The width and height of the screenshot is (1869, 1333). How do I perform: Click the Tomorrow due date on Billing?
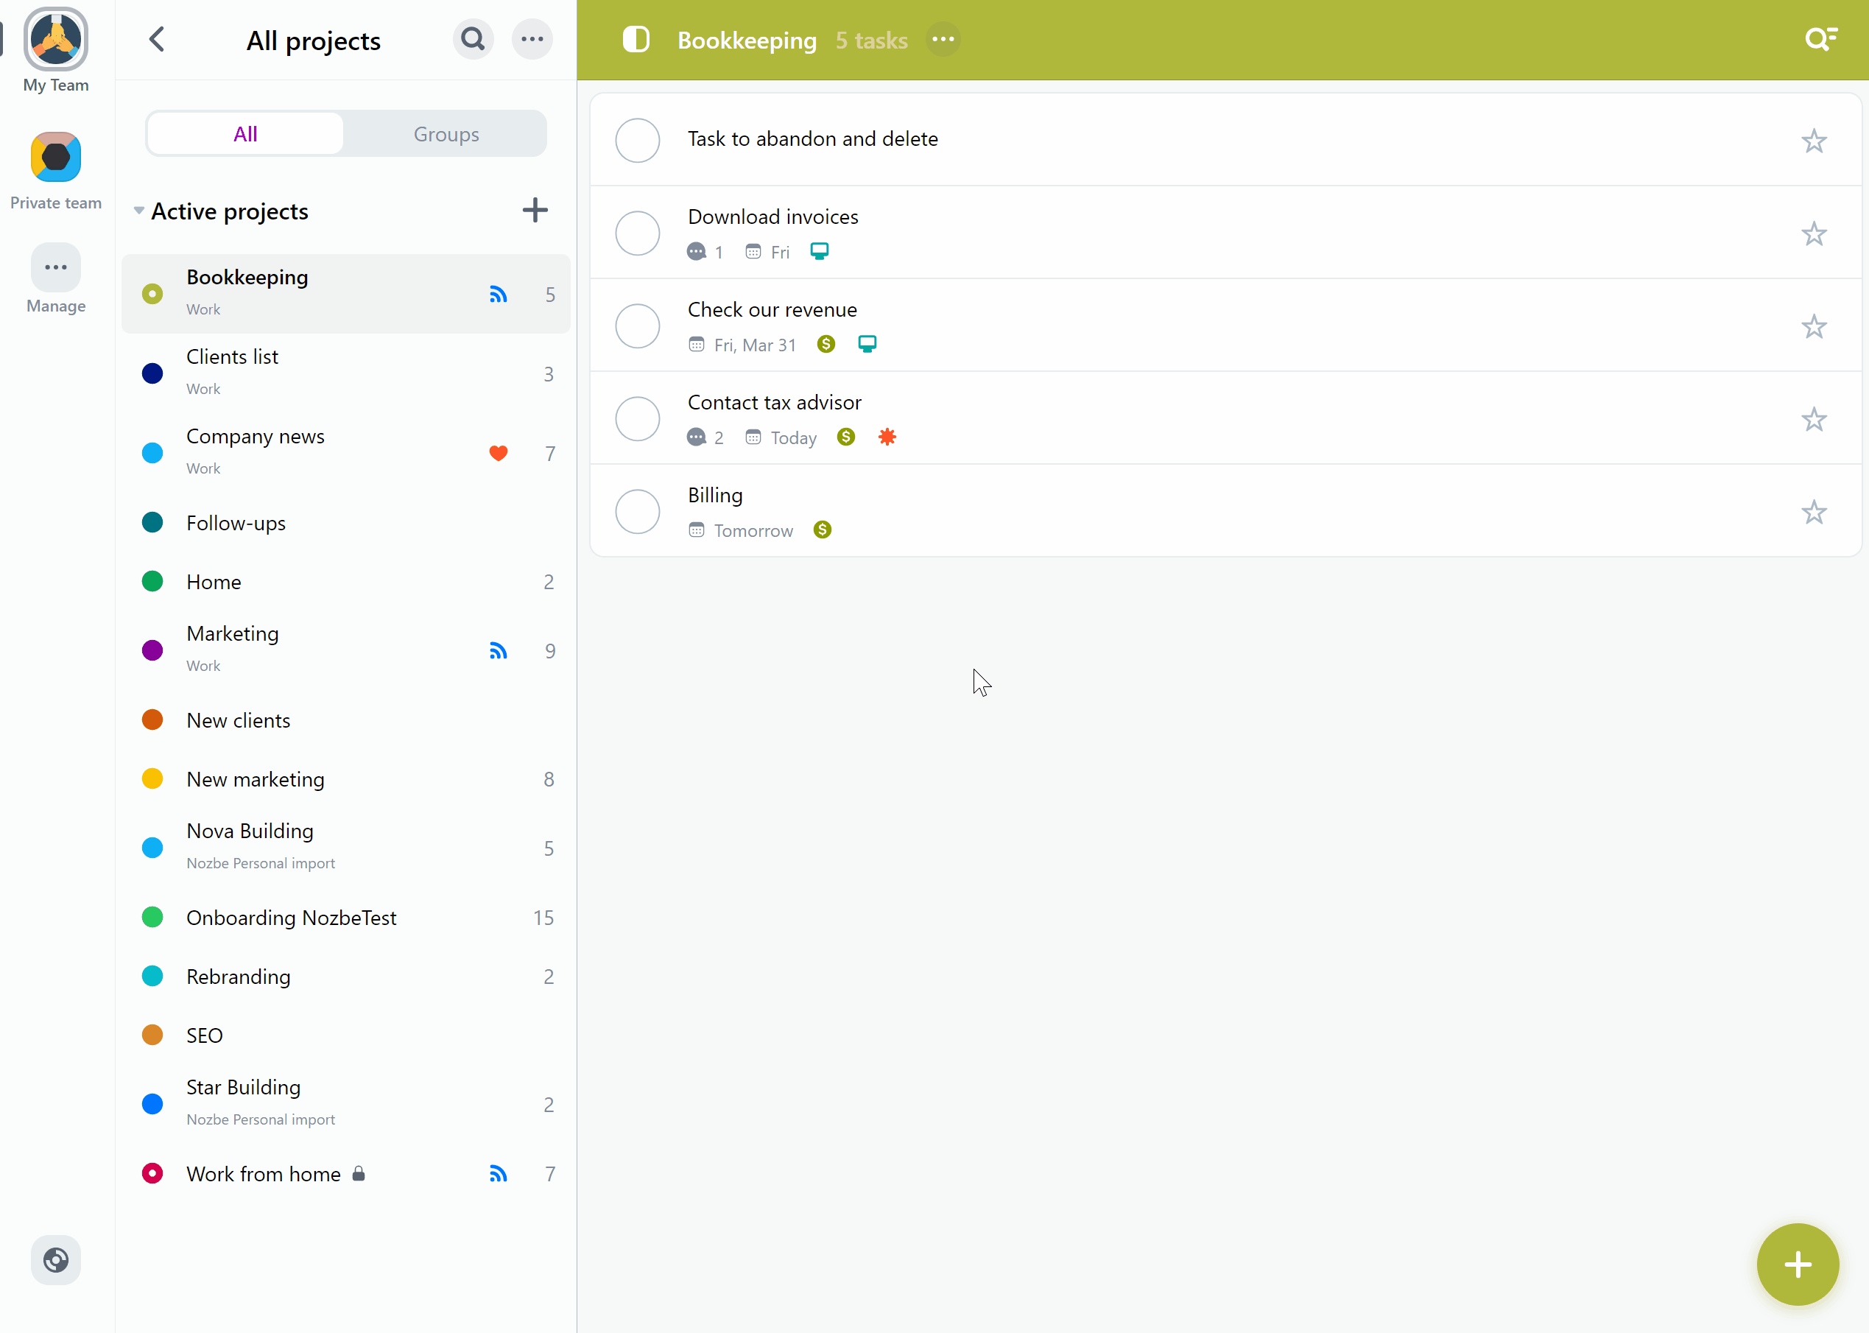pyautogui.click(x=753, y=530)
